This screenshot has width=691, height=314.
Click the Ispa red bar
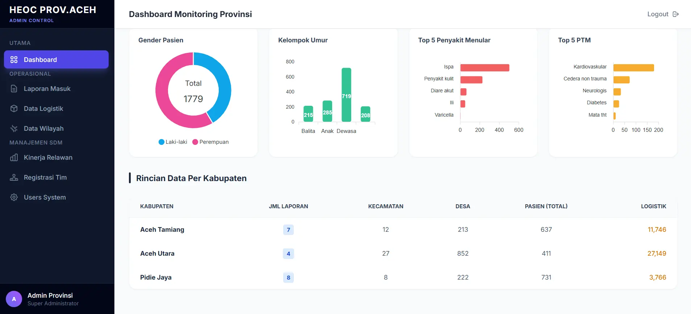click(485, 68)
